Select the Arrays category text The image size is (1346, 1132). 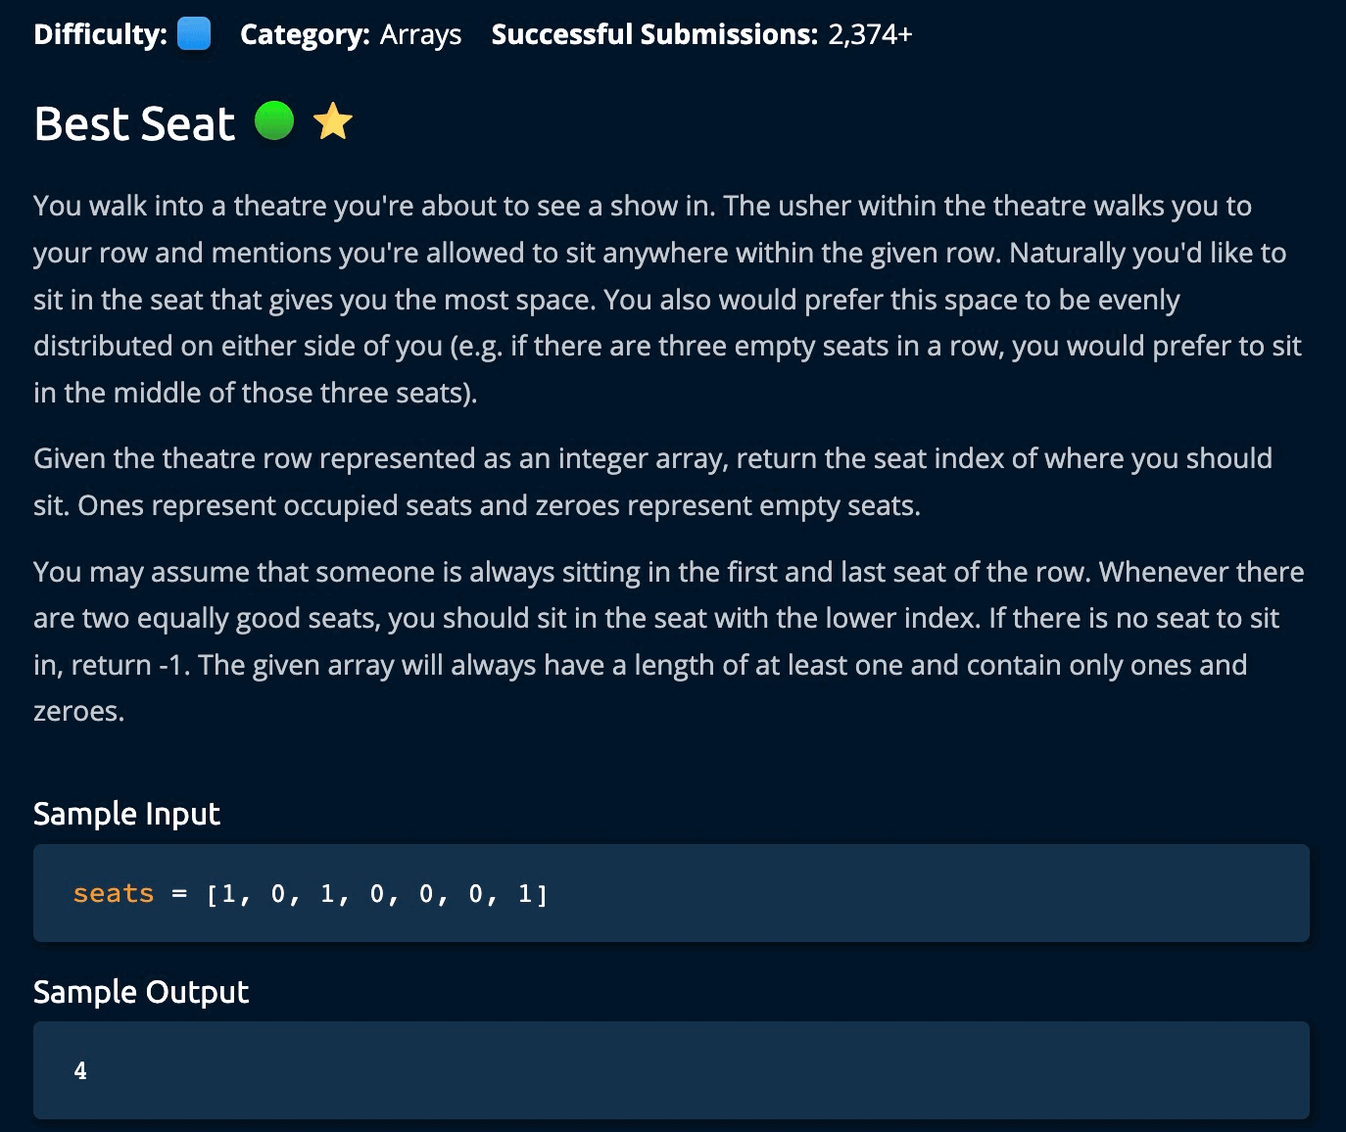click(x=420, y=34)
